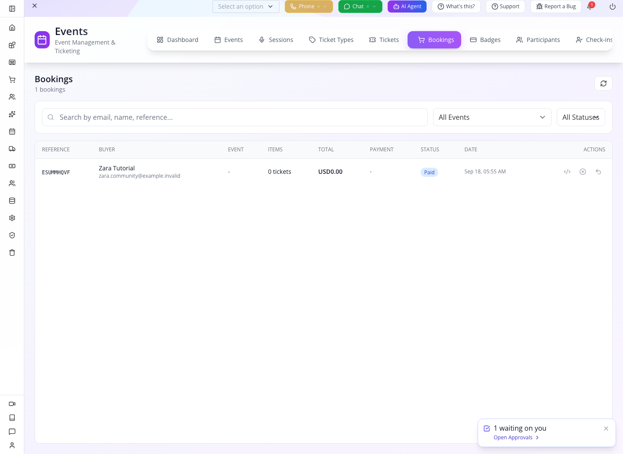Open the user profile icon in sidebar

point(12,445)
